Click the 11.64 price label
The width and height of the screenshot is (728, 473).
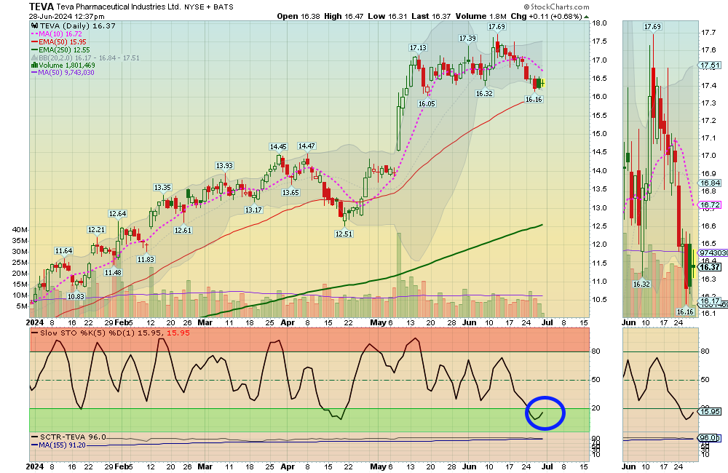(63, 250)
